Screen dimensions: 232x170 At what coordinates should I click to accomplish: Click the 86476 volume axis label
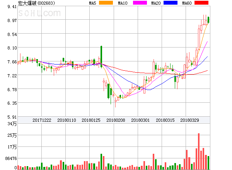tap(11, 158)
